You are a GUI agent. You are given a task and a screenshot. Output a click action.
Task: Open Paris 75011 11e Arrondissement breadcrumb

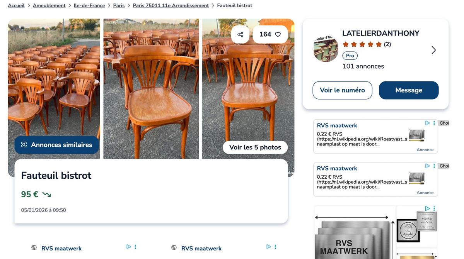(x=171, y=5)
